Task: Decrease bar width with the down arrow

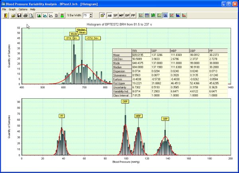Action: pyautogui.click(x=91, y=17)
